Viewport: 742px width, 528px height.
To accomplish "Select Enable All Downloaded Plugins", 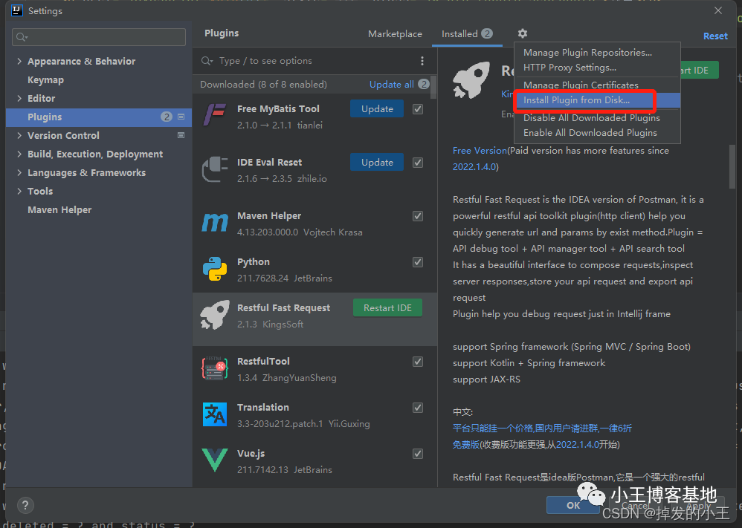I will [x=590, y=133].
